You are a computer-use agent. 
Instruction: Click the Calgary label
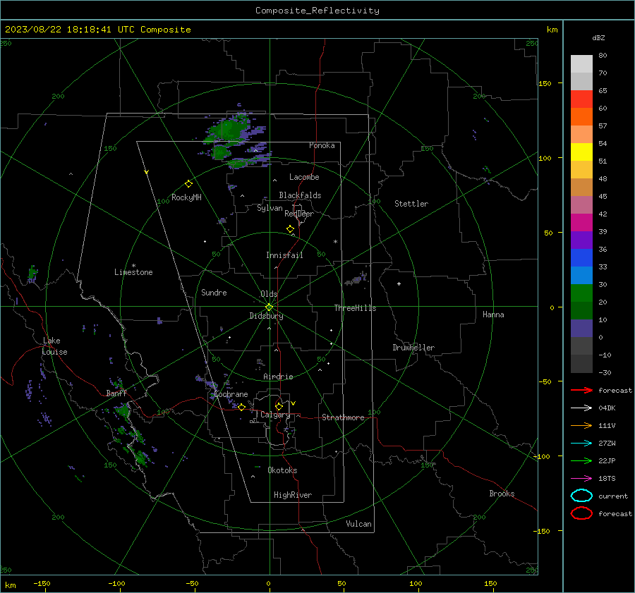click(x=275, y=415)
